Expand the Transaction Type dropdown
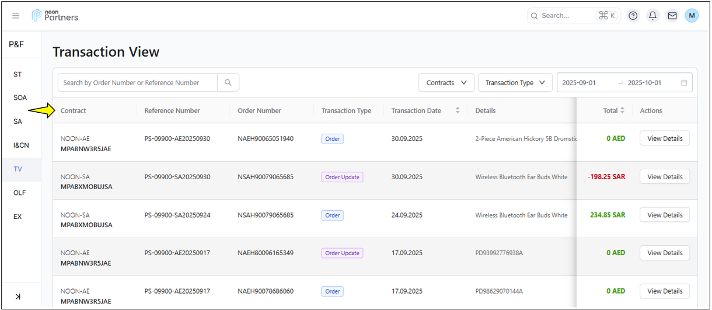Image resolution: width=712 pixels, height=310 pixels. pos(515,83)
